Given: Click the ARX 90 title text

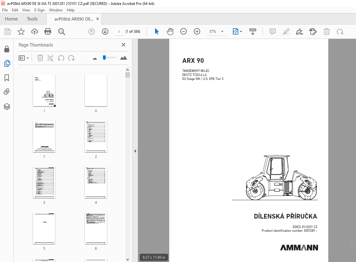Looking at the screenshot, I should pos(193,61).
